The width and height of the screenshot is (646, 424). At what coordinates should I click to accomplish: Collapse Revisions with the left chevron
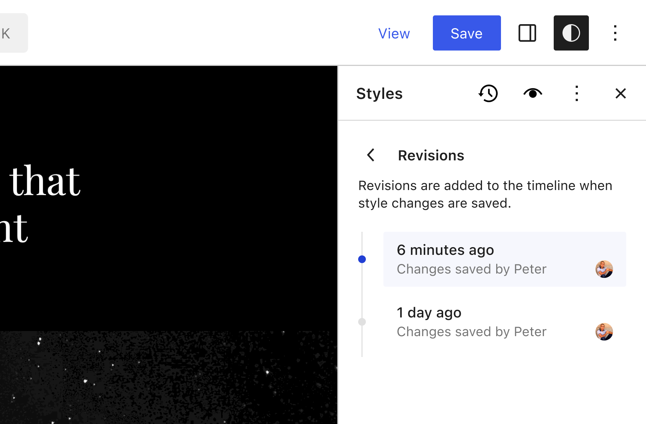(x=371, y=155)
